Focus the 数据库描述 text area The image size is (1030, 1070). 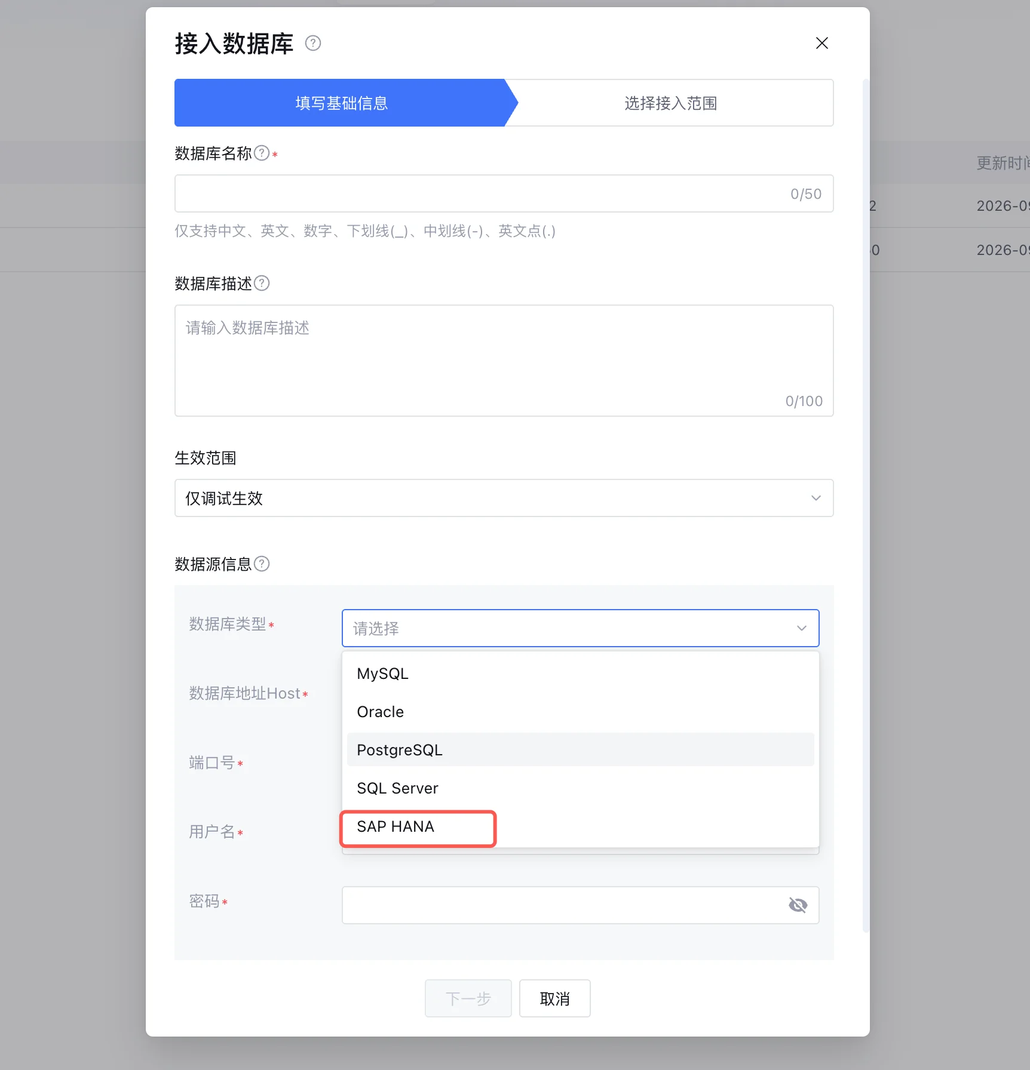click(x=504, y=361)
